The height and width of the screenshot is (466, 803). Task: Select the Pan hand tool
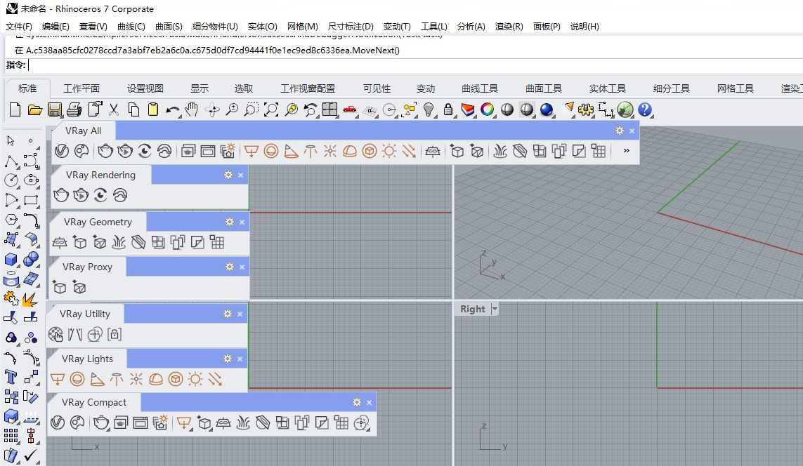pyautogui.click(x=192, y=109)
